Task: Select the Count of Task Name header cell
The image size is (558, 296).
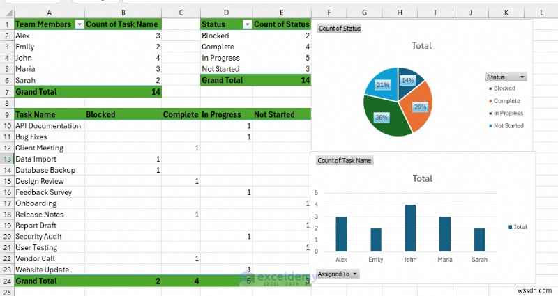Action: click(x=123, y=24)
